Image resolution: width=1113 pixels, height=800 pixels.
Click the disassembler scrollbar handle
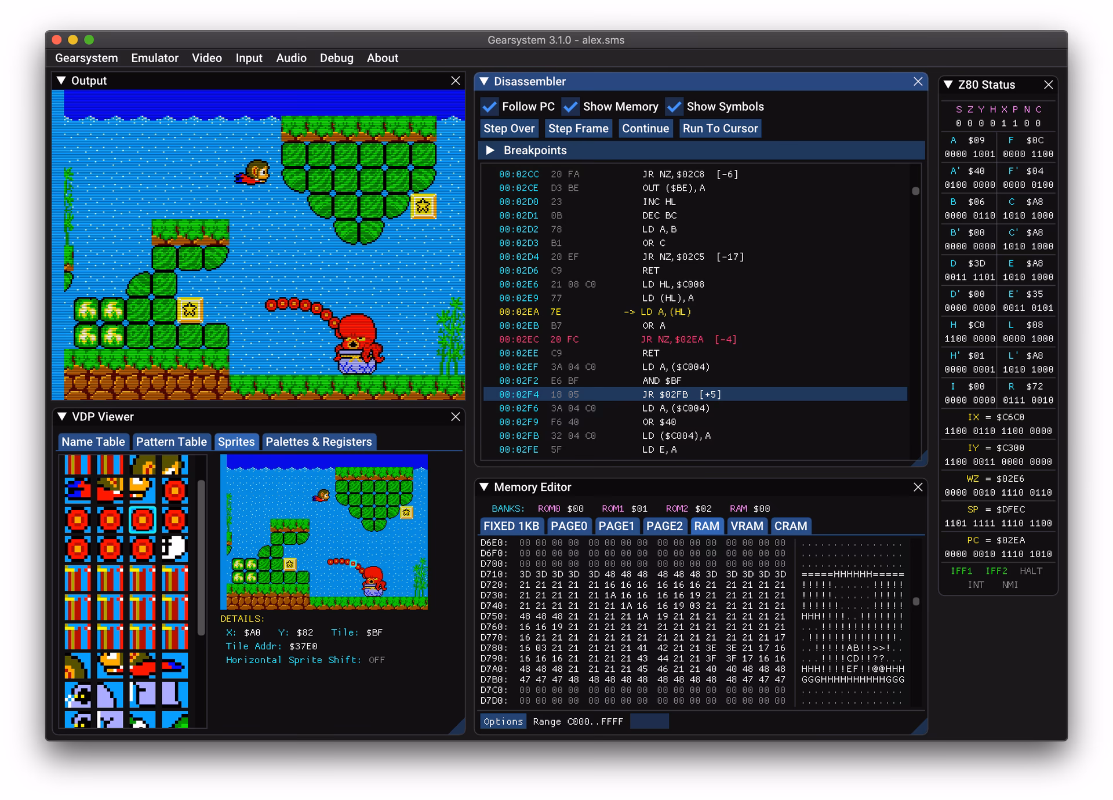(x=916, y=191)
